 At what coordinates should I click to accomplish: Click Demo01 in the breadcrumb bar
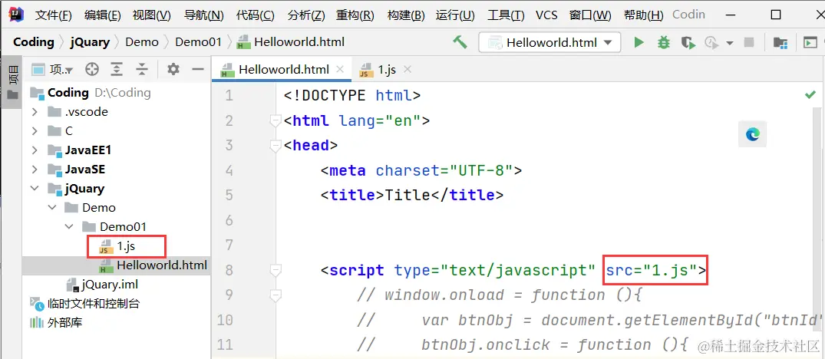(198, 42)
